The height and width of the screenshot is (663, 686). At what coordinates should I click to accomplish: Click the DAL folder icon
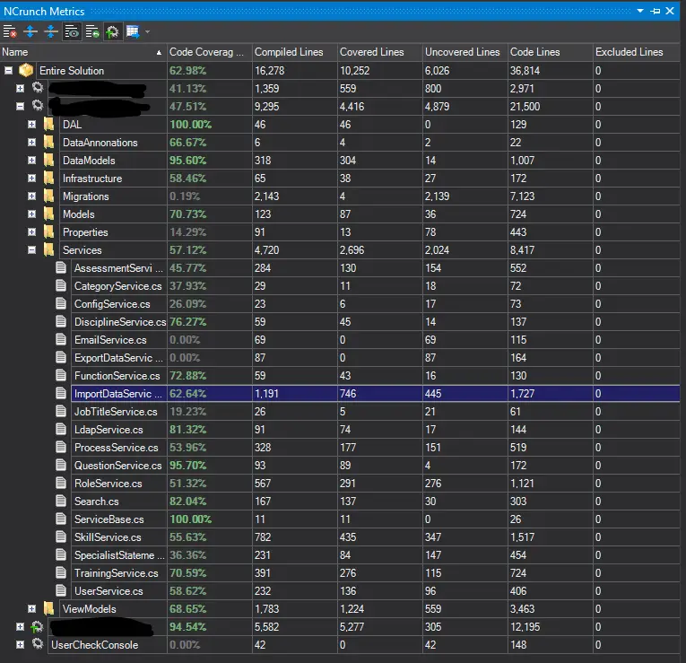click(49, 125)
